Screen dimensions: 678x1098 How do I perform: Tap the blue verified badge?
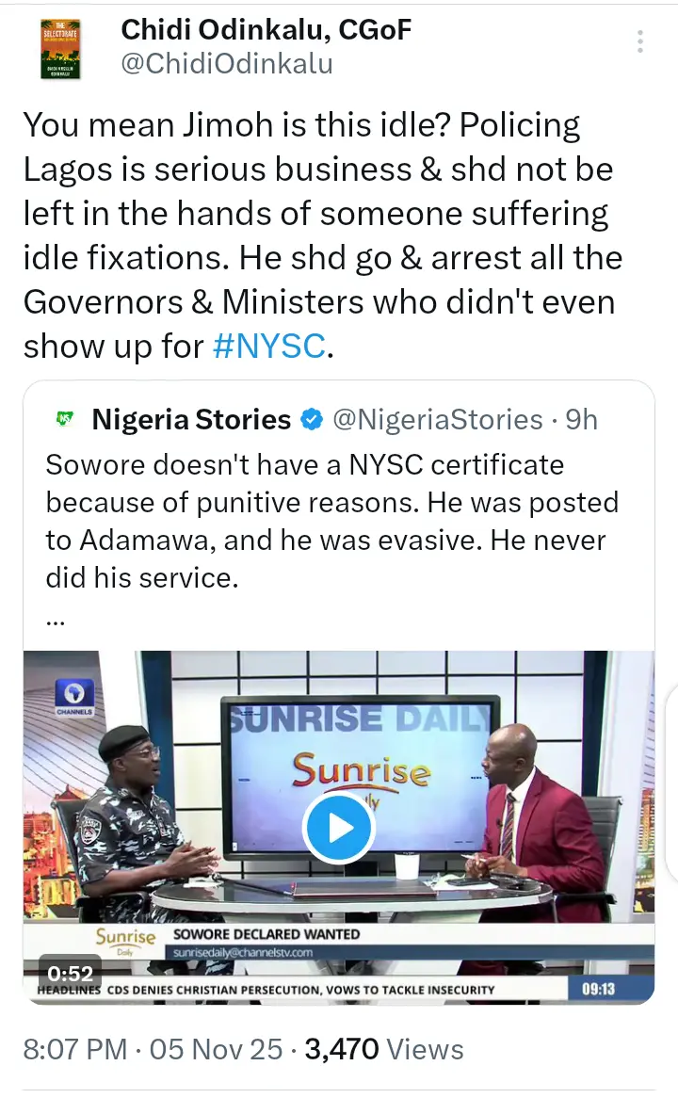point(312,420)
